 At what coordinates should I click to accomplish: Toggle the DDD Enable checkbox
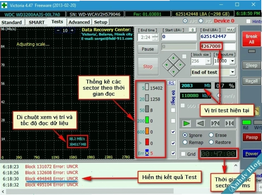[x=183, y=106]
